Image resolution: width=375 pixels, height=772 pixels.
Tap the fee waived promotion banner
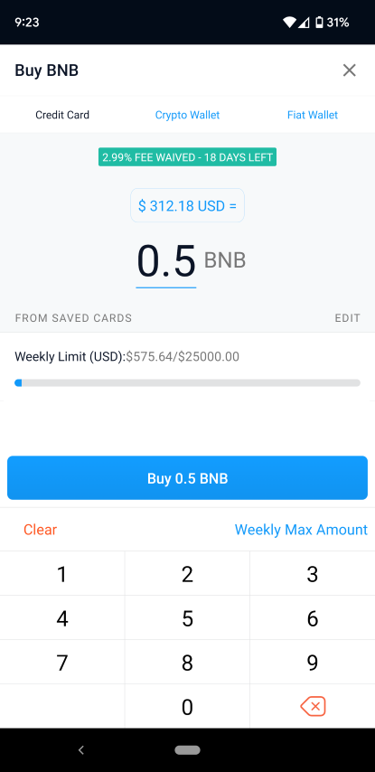pyautogui.click(x=188, y=157)
